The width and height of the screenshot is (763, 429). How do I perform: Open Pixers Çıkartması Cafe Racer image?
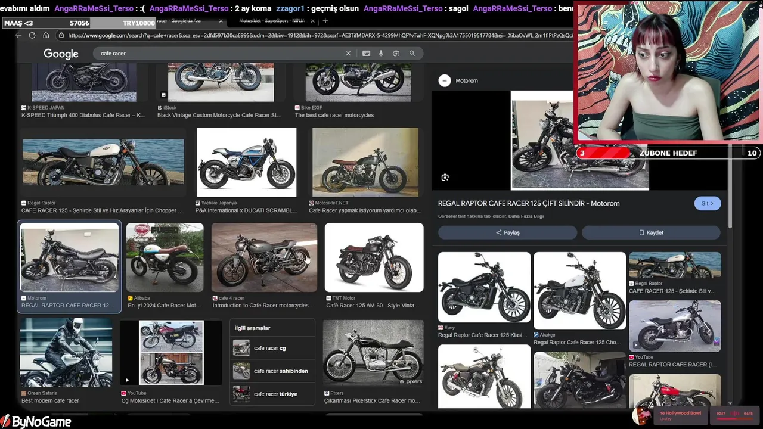(x=373, y=353)
